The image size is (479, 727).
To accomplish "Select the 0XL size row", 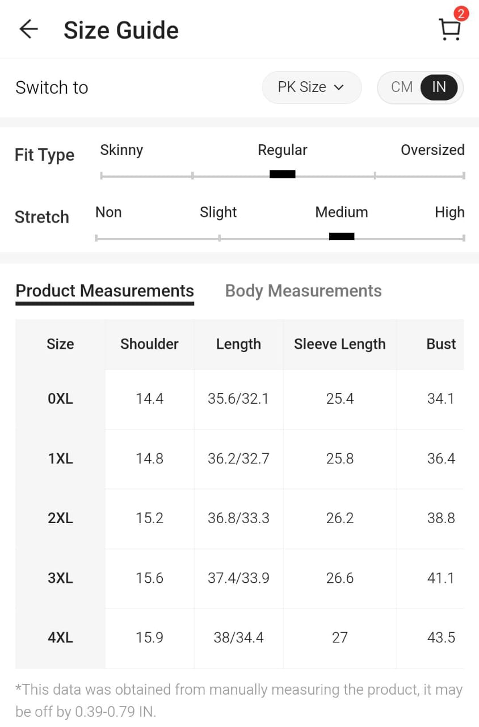I will click(x=60, y=399).
